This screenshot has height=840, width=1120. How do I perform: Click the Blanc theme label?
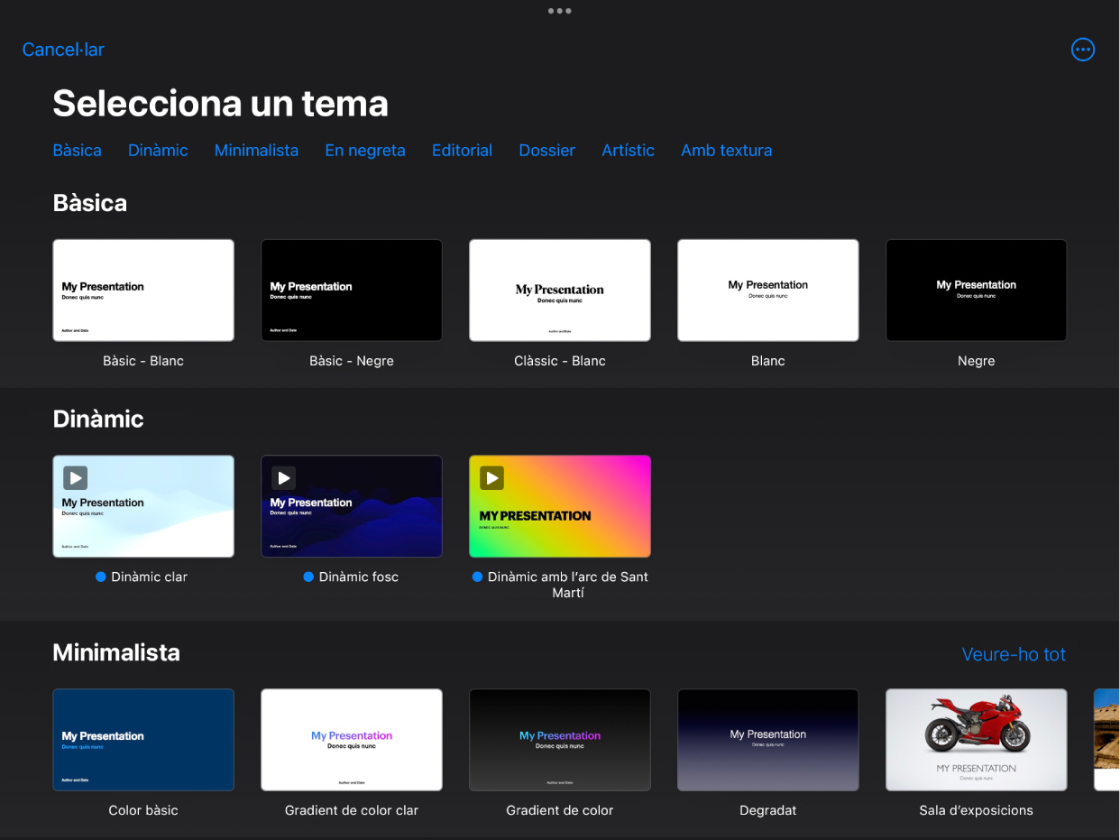point(768,361)
